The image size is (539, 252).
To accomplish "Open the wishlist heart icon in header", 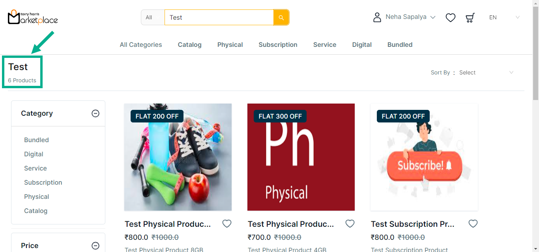I will point(451,18).
